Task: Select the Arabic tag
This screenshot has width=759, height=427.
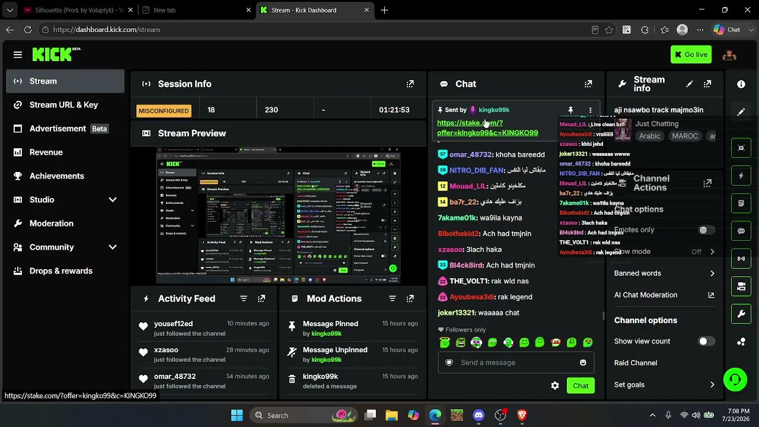Action: [649, 136]
